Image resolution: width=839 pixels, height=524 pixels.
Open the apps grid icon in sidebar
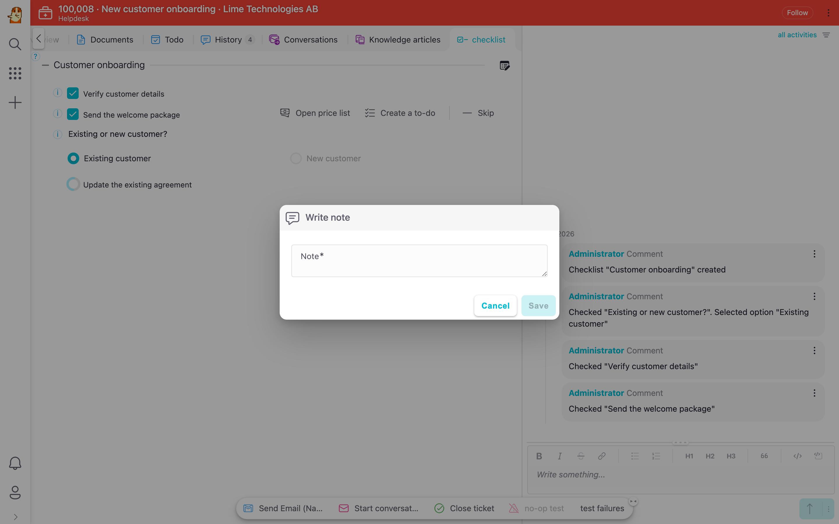click(x=15, y=73)
